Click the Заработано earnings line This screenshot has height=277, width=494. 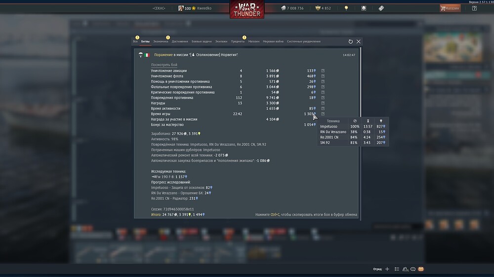(176, 134)
